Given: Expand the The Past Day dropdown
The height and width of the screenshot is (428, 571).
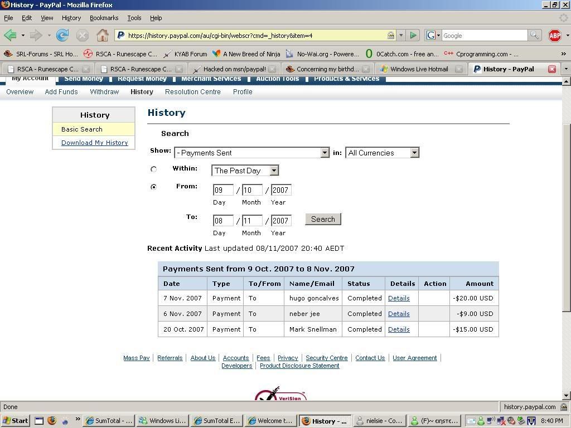Looking at the screenshot, I should tap(274, 171).
